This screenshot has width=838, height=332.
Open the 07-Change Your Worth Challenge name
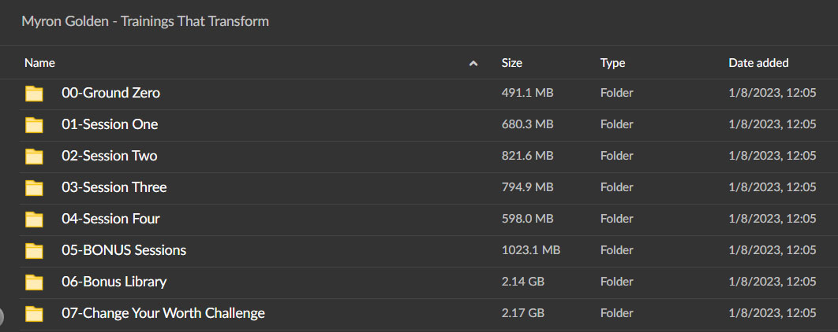(163, 313)
